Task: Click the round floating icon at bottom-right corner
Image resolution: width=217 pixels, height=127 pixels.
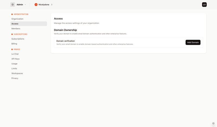Action: coord(213,123)
